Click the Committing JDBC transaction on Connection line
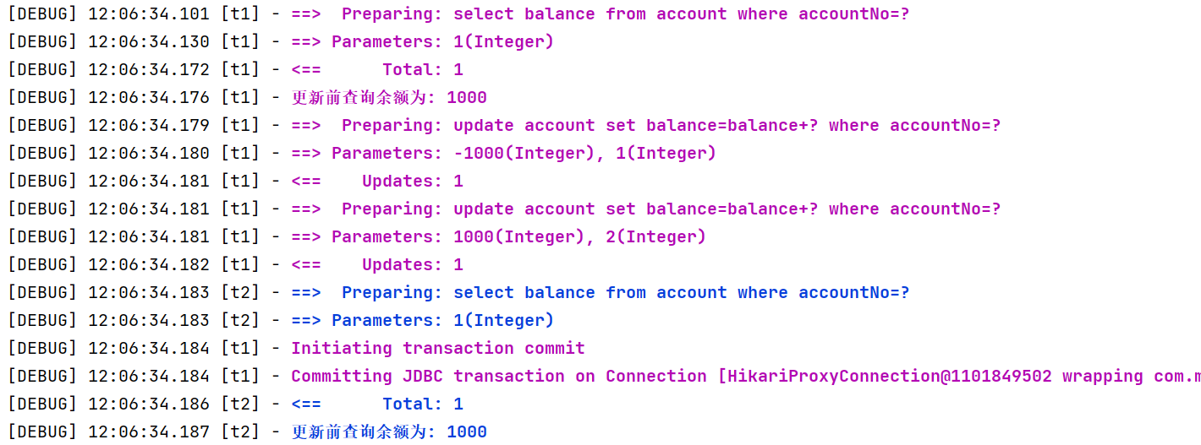The image size is (1201, 445). point(604,376)
